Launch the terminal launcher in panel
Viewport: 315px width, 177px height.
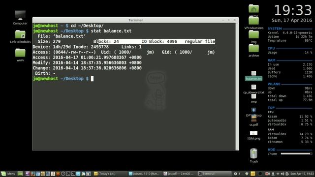click(73, 174)
